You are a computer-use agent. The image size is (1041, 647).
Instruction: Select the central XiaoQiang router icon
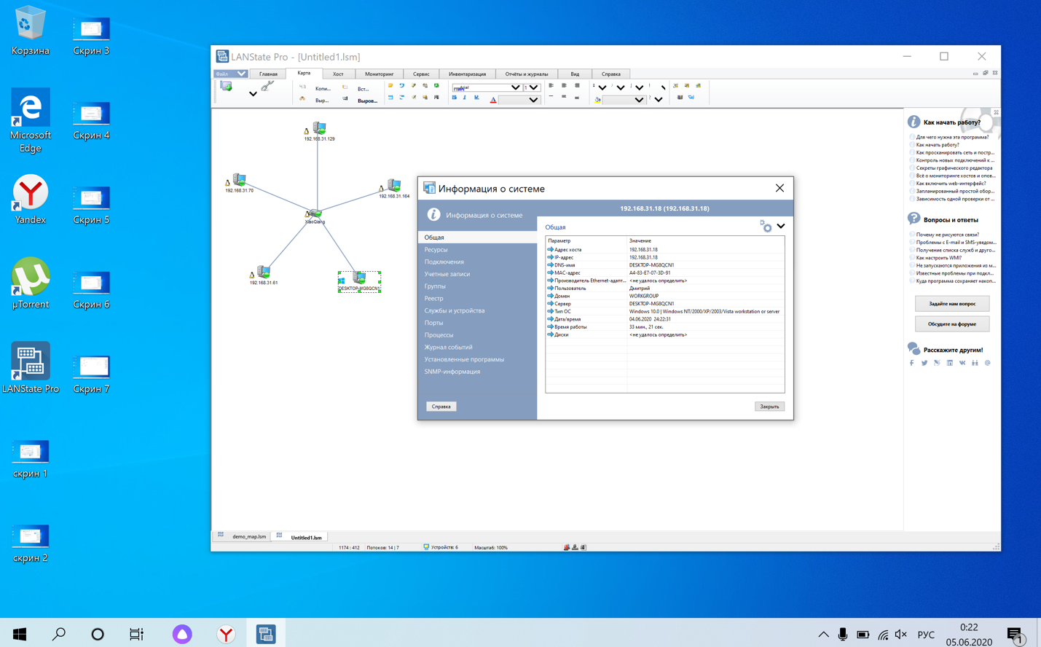coord(315,213)
